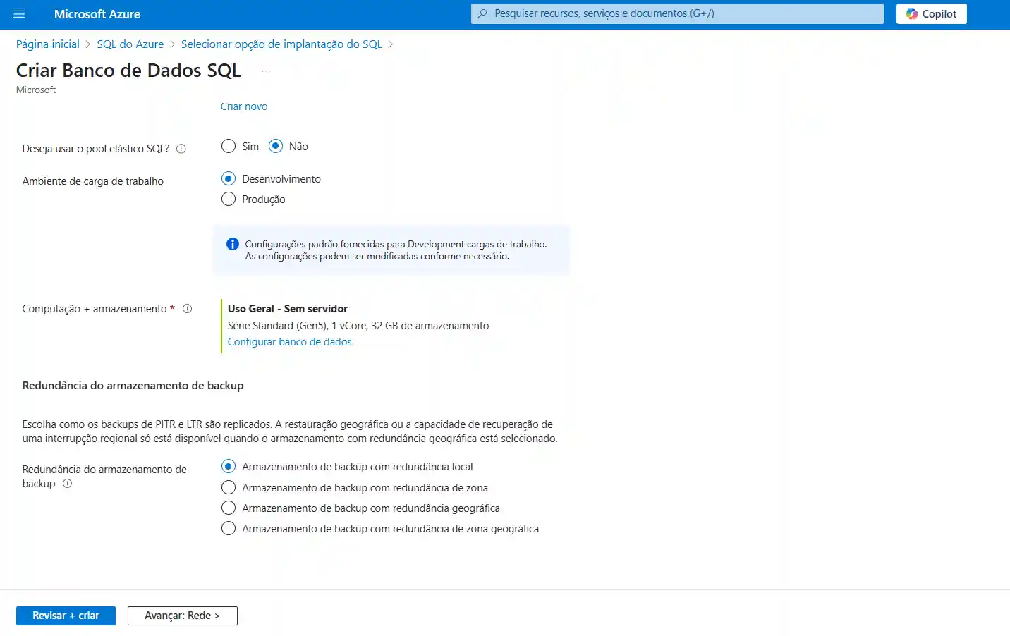This screenshot has width=1010, height=636.
Task: Click info icon next to elastic pool question
Action: tap(181, 149)
